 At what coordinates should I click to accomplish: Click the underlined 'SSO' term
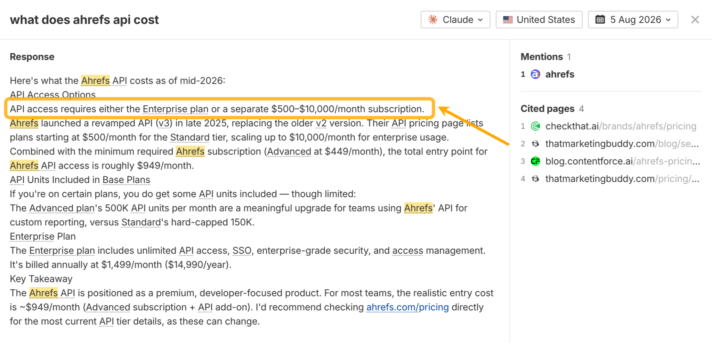tap(242, 250)
